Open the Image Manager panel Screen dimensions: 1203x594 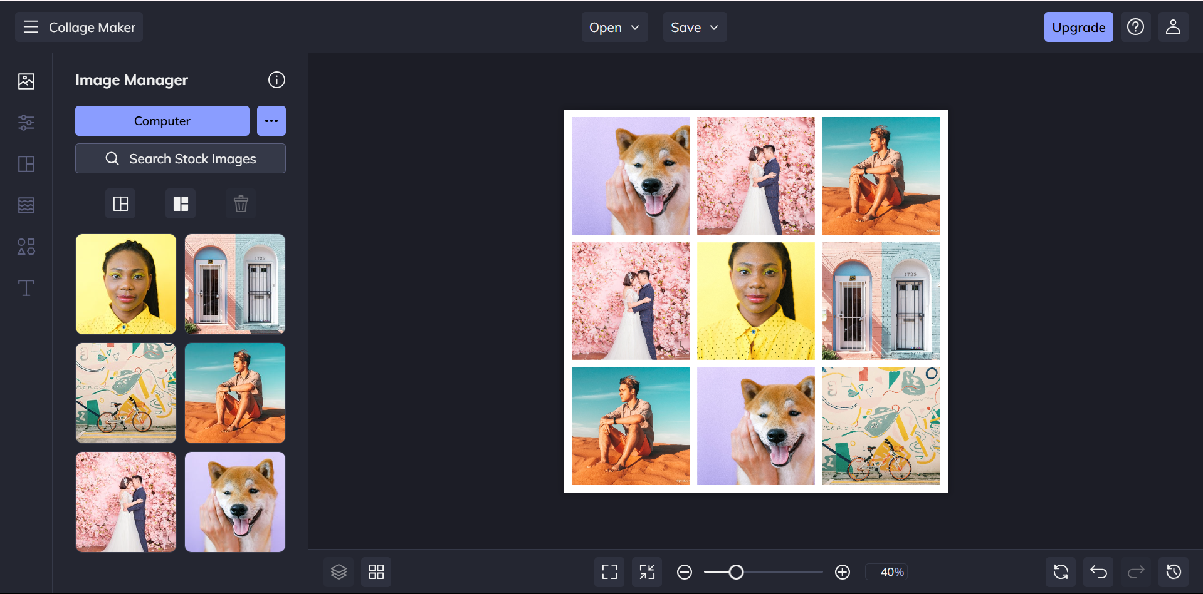[x=26, y=81]
